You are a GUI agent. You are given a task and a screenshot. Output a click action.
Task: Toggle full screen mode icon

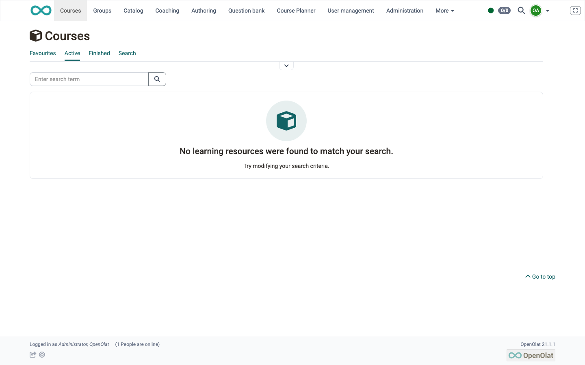tap(575, 11)
